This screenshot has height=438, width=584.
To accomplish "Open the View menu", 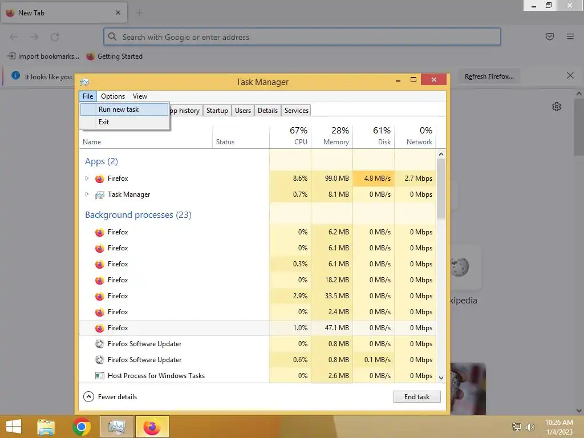I will pyautogui.click(x=140, y=96).
